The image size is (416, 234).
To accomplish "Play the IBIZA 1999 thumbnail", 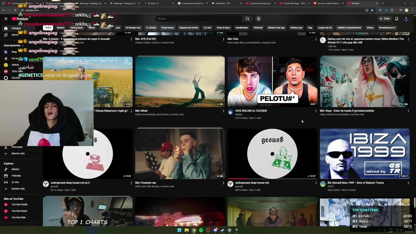I will pos(365,153).
